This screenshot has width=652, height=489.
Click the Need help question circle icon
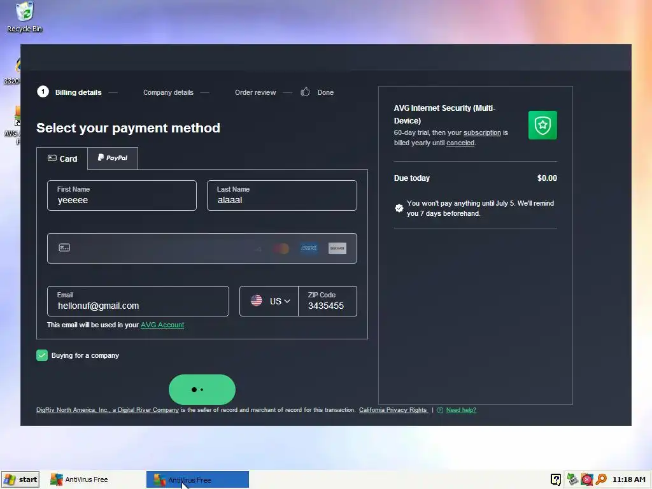440,410
